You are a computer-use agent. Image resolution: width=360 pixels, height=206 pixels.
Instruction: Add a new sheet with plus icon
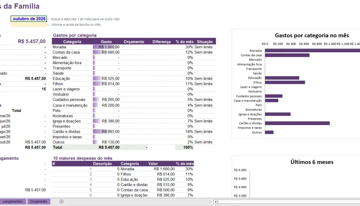coord(61,201)
